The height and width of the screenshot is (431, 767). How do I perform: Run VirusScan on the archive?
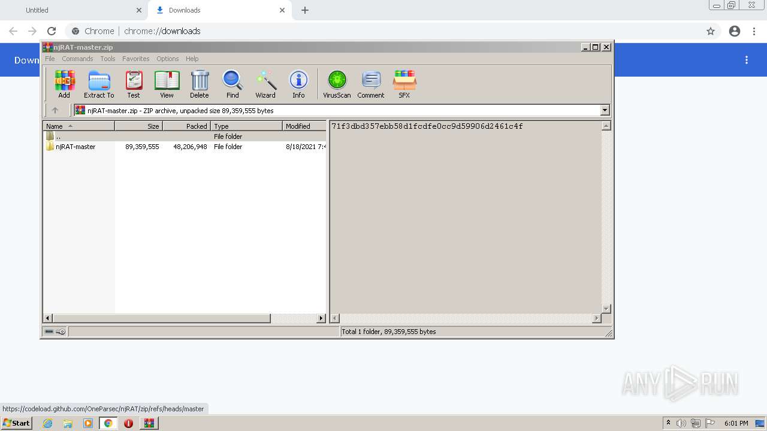pyautogui.click(x=337, y=84)
